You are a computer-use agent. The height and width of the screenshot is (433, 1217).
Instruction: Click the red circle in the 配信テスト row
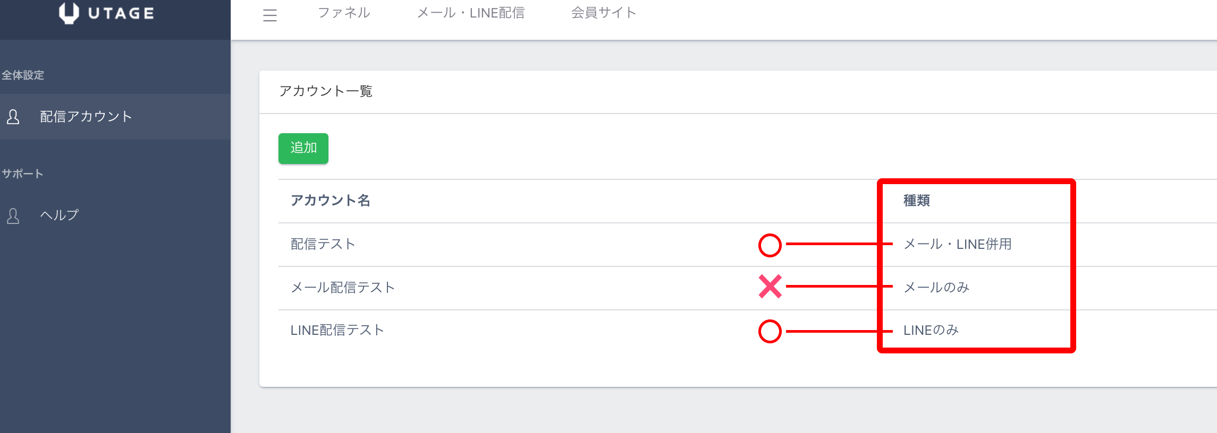pos(770,245)
